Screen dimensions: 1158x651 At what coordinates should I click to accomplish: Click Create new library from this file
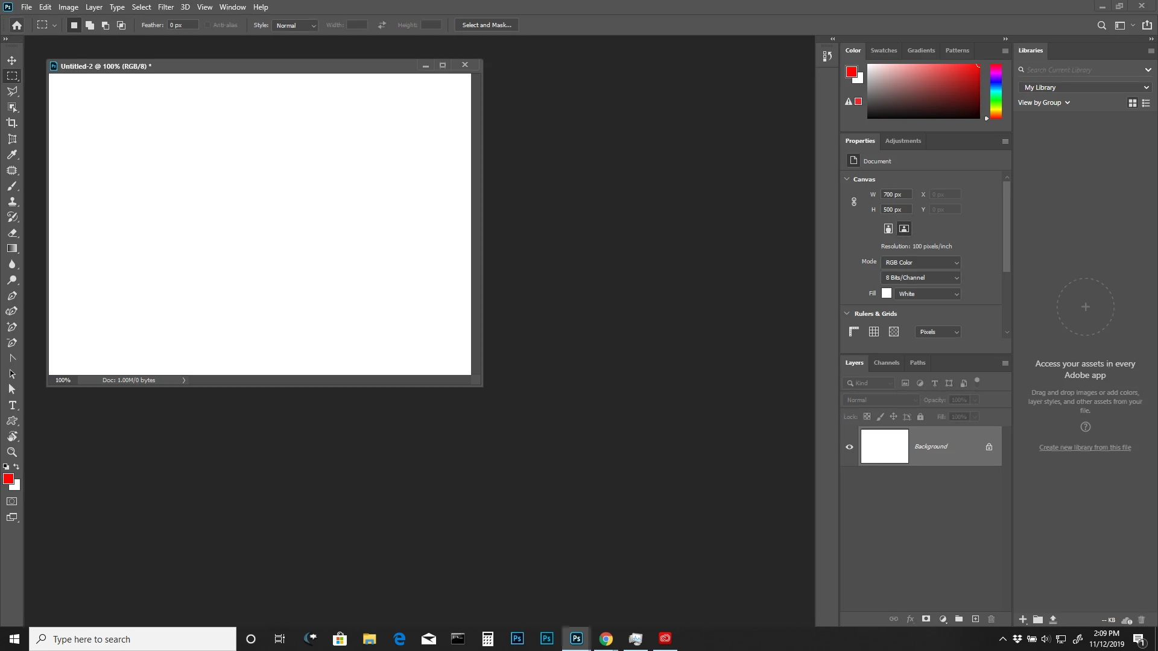click(x=1084, y=447)
